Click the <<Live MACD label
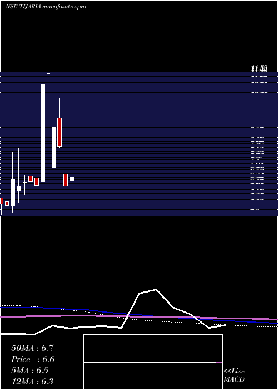 coord(234,376)
